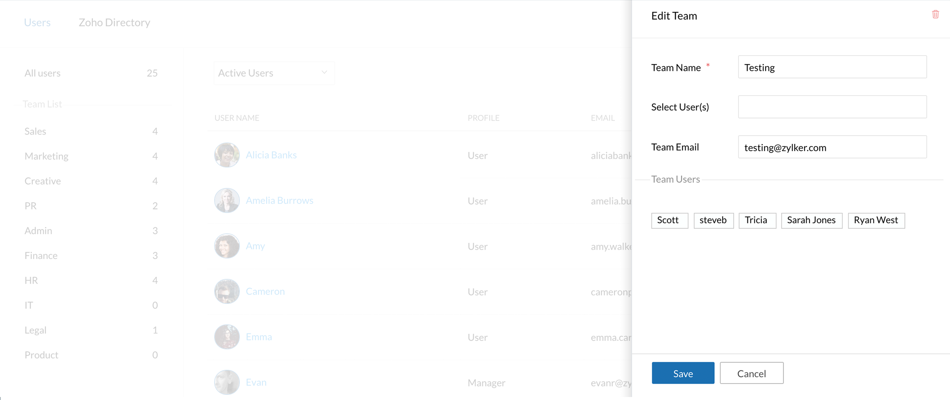Switch to the Zoho Directory tab
The height and width of the screenshot is (400, 950).
(x=114, y=22)
